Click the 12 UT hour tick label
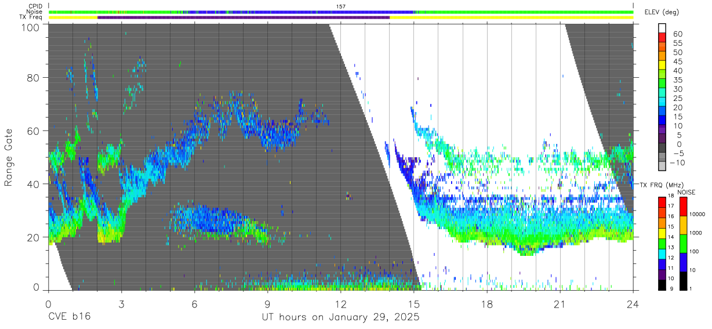Viewport: 712px width, 329px height. point(340,303)
